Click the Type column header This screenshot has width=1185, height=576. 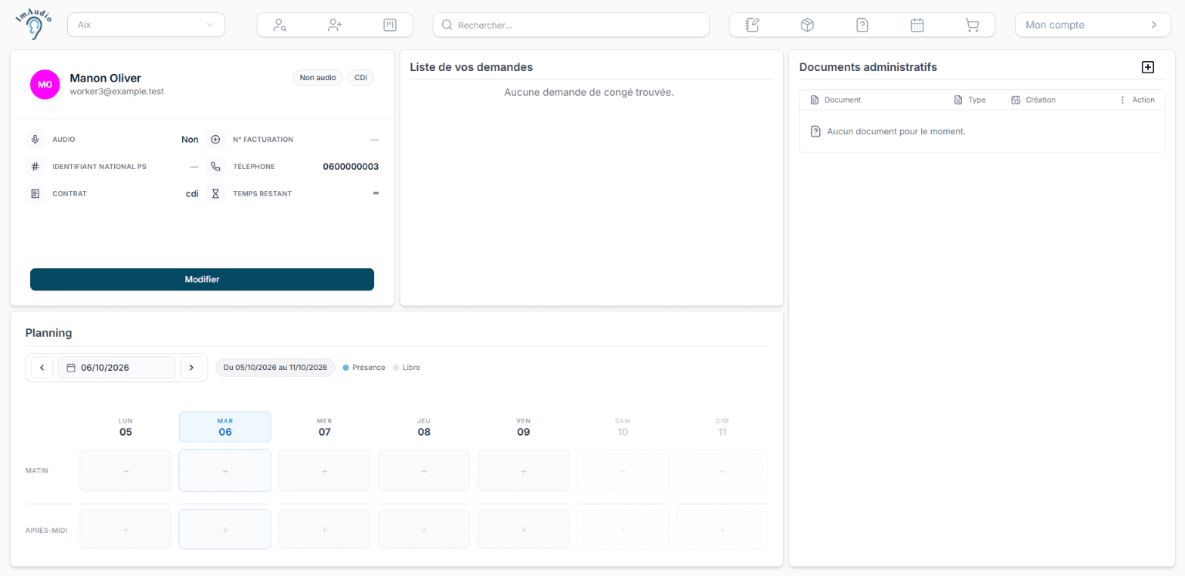coord(976,100)
